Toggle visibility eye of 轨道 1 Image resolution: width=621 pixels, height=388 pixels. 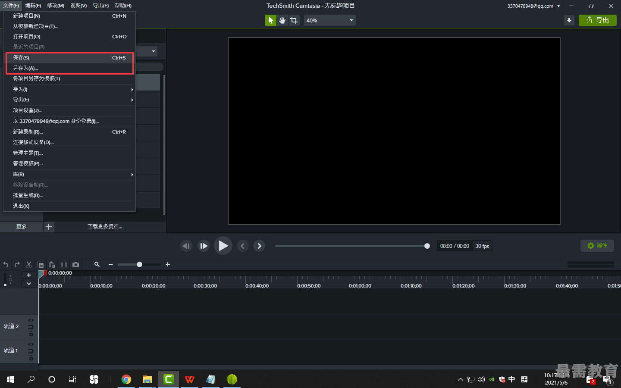point(31,344)
